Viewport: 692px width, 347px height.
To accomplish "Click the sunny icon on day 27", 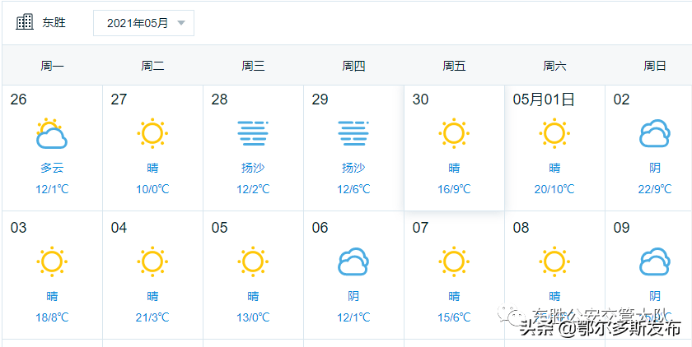I will pyautogui.click(x=152, y=133).
